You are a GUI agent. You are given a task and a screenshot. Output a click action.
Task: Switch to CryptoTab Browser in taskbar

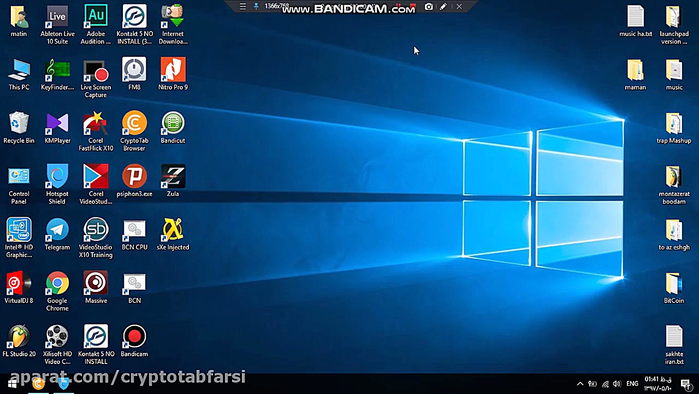[38, 384]
